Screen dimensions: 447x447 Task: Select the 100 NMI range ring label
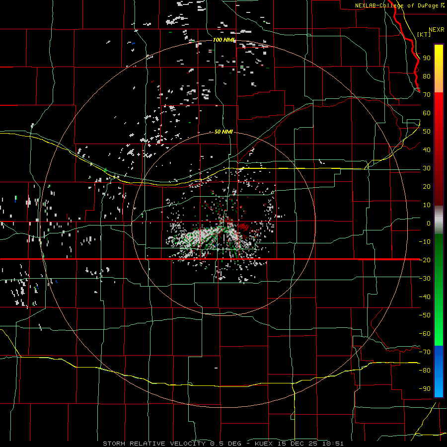pyautogui.click(x=224, y=40)
